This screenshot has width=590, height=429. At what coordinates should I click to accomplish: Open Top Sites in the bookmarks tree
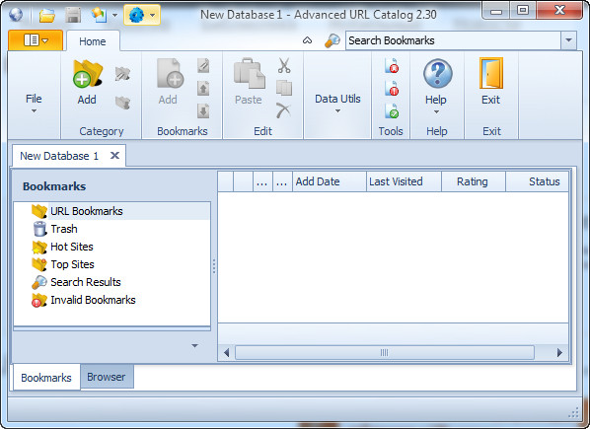point(72,264)
